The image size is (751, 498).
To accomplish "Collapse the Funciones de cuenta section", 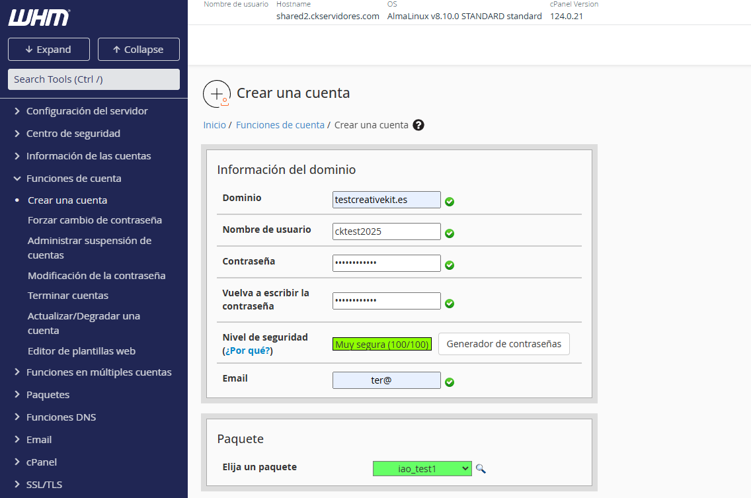I will [73, 179].
